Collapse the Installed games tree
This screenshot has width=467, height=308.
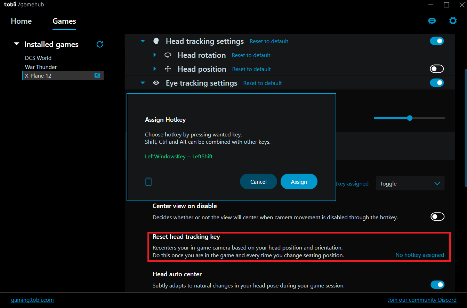(16, 44)
